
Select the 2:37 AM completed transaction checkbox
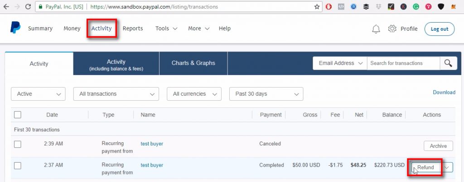click(18, 165)
